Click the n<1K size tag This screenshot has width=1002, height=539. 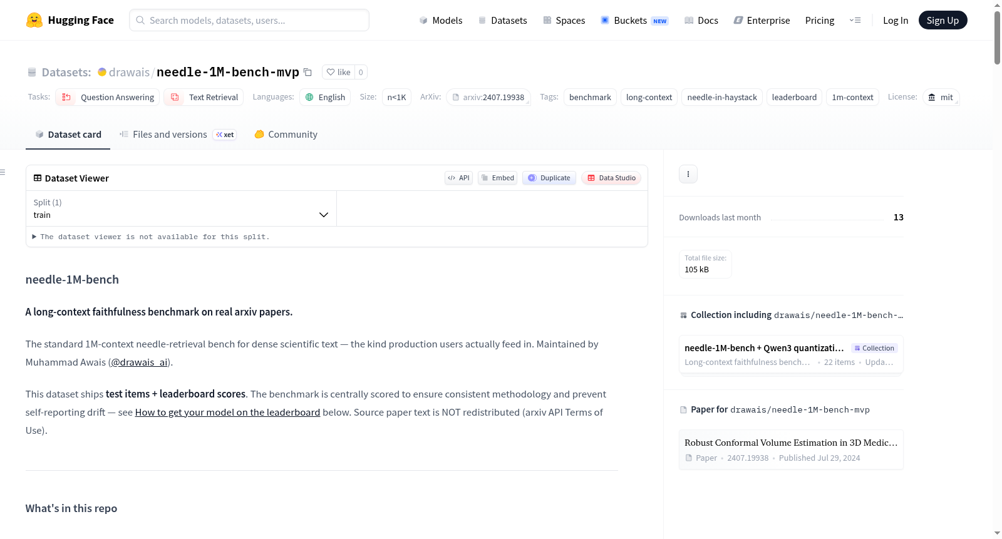click(x=396, y=97)
